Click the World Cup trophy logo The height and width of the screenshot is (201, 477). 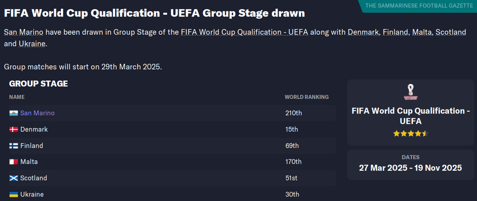[x=411, y=92]
